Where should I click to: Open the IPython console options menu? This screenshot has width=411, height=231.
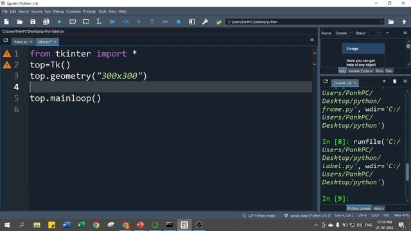[x=405, y=81]
